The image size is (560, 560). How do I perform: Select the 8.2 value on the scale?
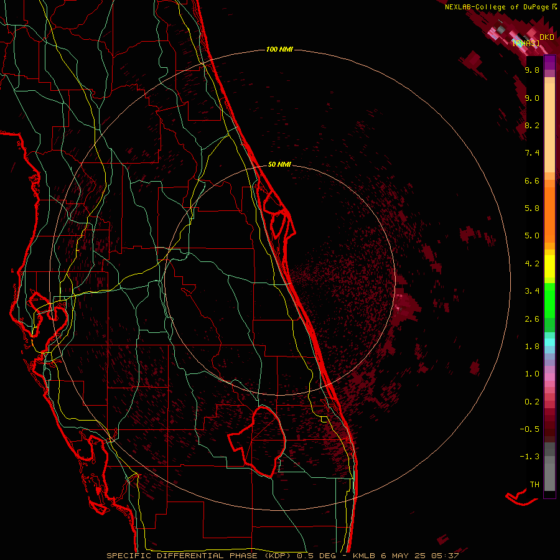coord(532,125)
